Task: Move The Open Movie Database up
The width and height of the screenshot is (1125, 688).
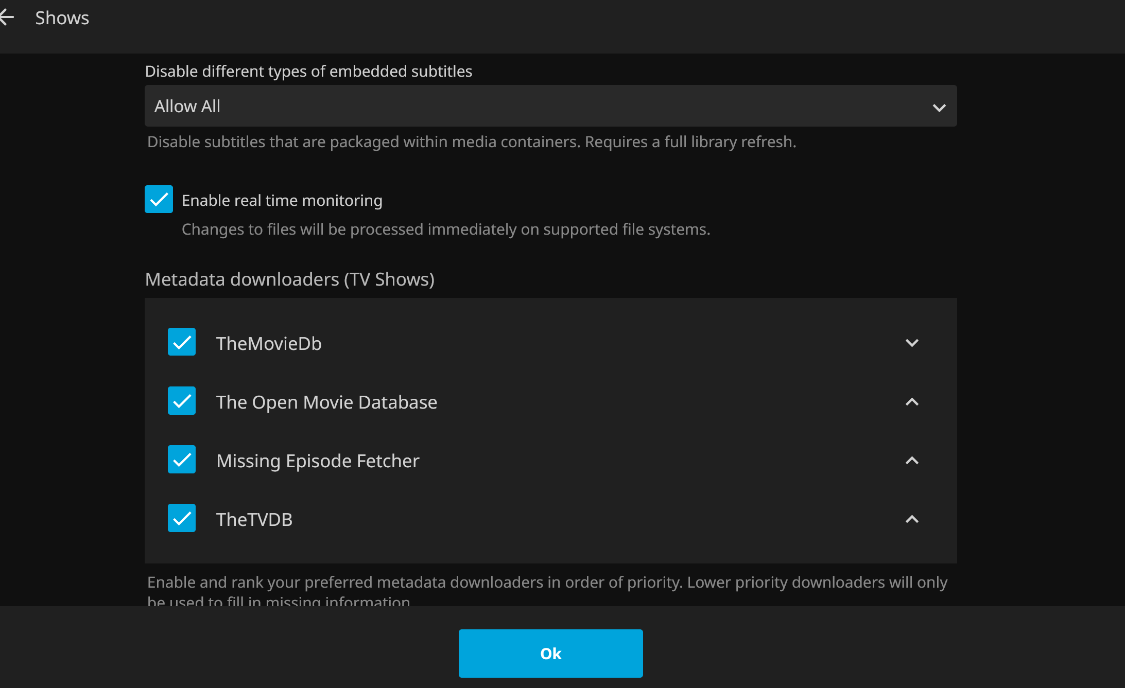Action: pos(911,402)
